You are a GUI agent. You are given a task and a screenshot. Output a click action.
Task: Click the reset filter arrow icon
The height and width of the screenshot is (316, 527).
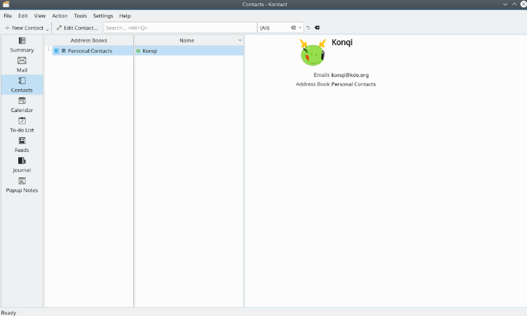[308, 28]
